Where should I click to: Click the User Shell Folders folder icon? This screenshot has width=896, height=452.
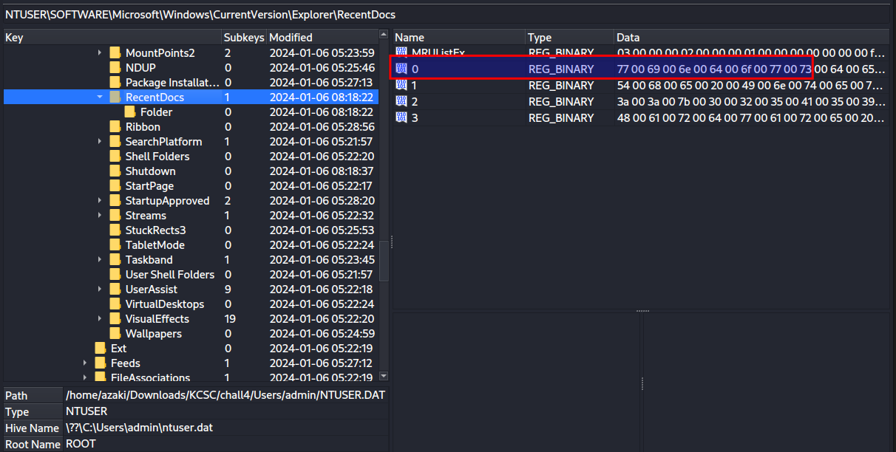[x=115, y=274]
